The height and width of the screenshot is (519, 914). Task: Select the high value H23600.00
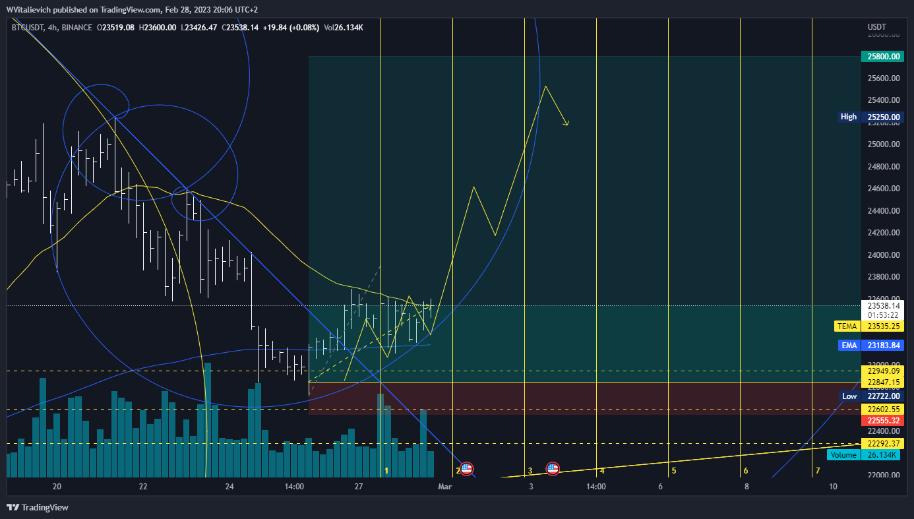click(x=156, y=27)
